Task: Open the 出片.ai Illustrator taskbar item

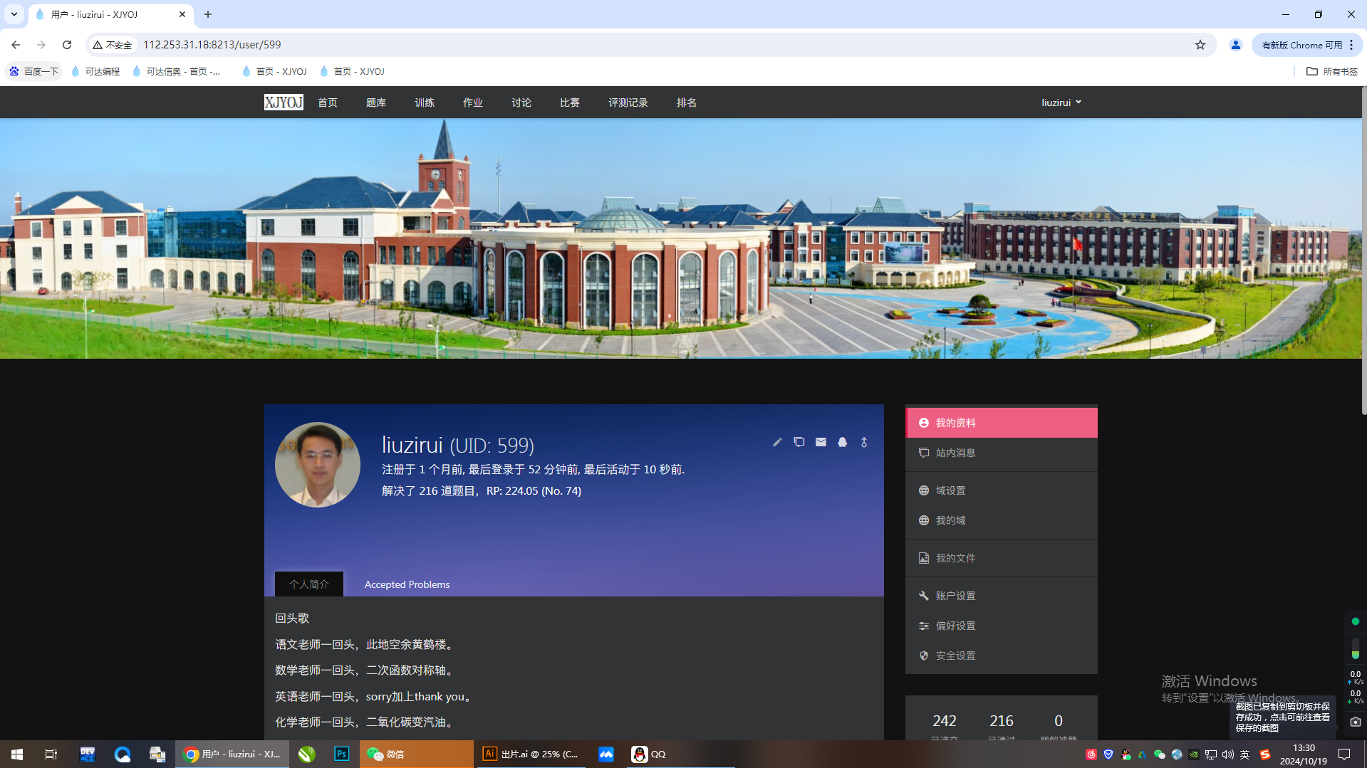Action: (530, 754)
